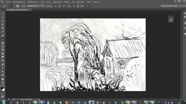The width and height of the screenshot is (186, 104).
Task: Open the Слои menu
Action: [43, 2]
